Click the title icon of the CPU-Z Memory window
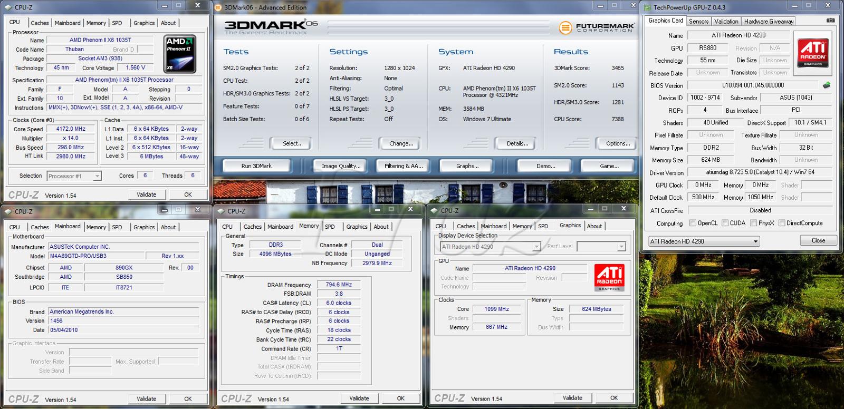This screenshot has height=409, width=844. pos(221,211)
